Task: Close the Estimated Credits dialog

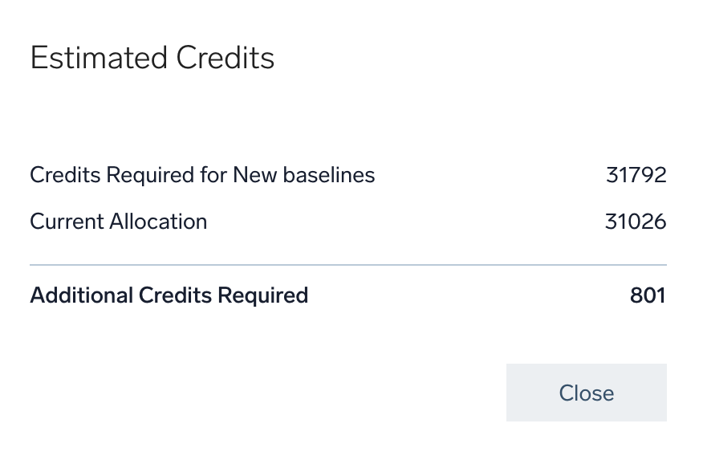Action: (x=586, y=393)
